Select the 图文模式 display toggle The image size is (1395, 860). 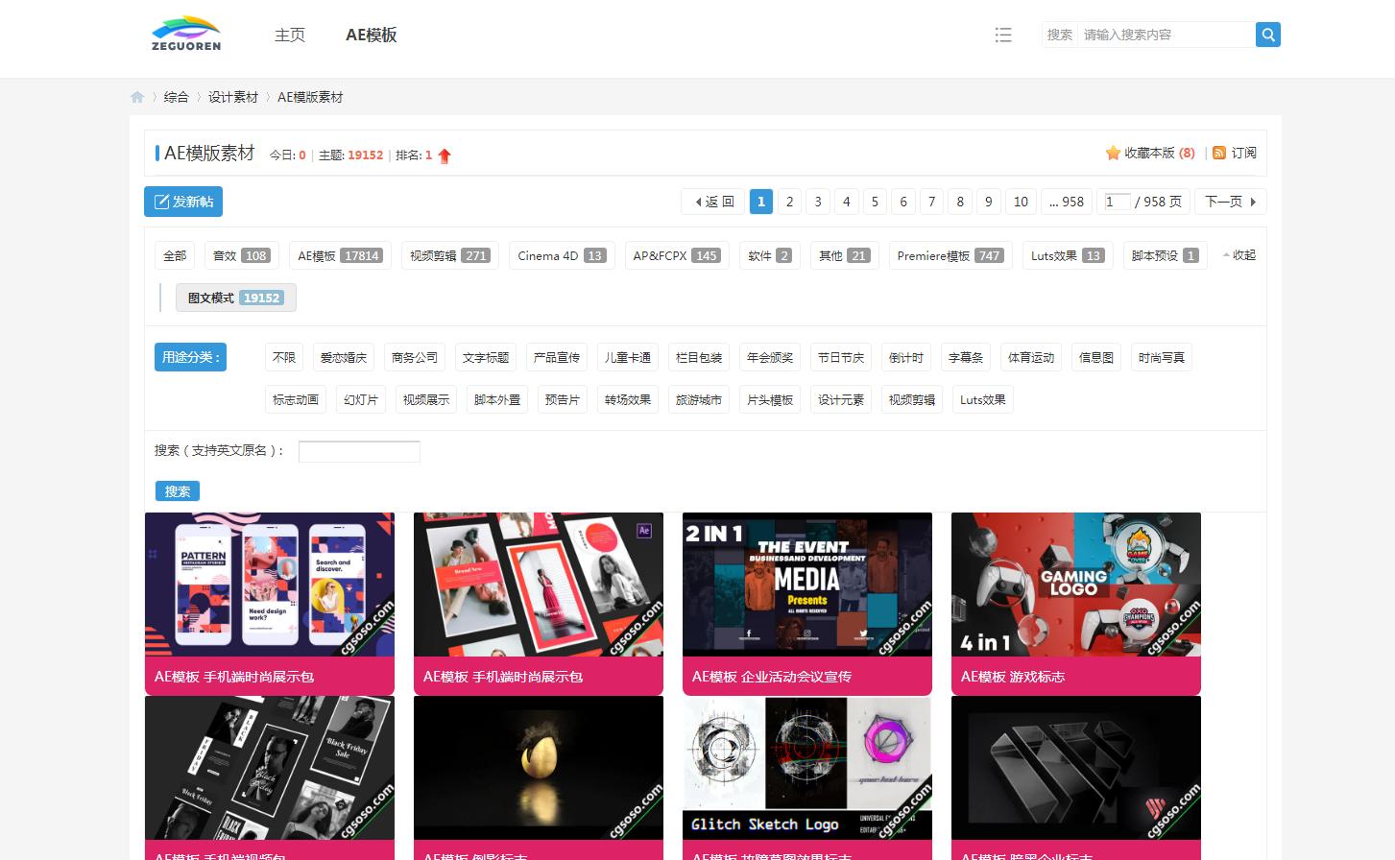[x=235, y=298]
